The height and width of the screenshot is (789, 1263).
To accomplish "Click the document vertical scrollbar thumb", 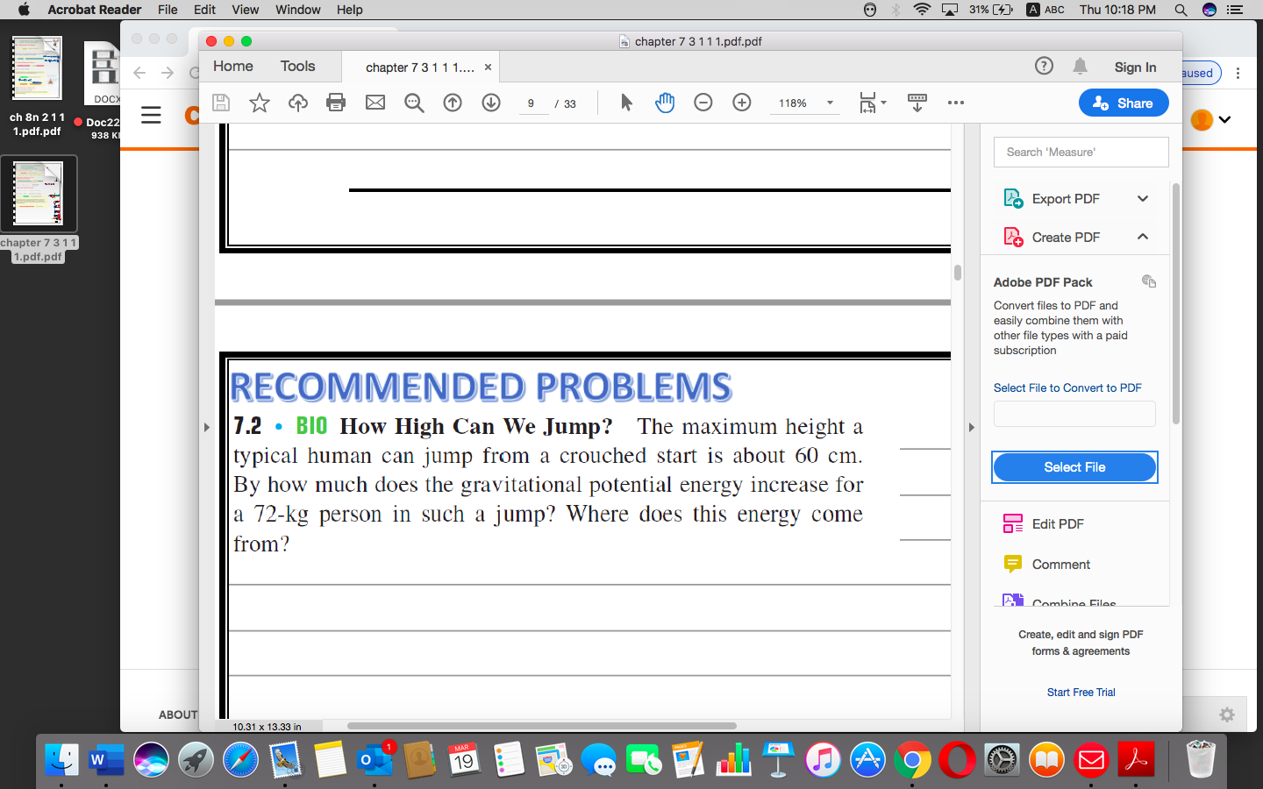I will tap(958, 272).
